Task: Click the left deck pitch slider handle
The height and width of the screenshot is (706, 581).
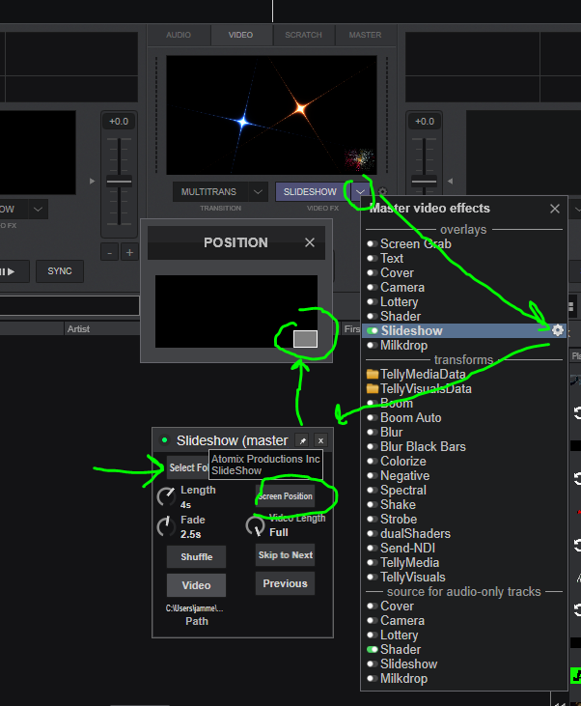Action: (x=119, y=181)
